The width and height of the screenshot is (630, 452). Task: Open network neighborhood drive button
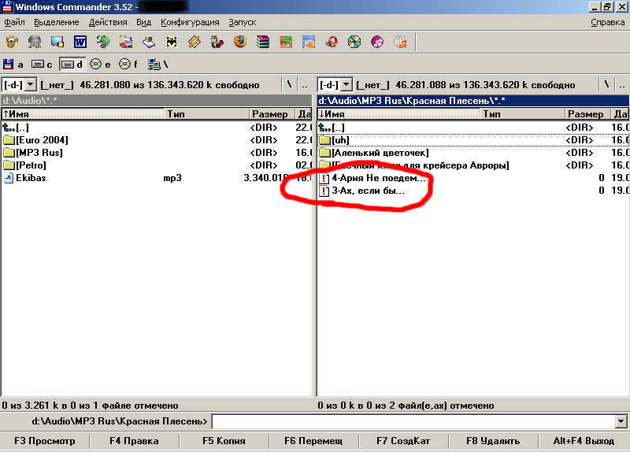click(x=158, y=65)
